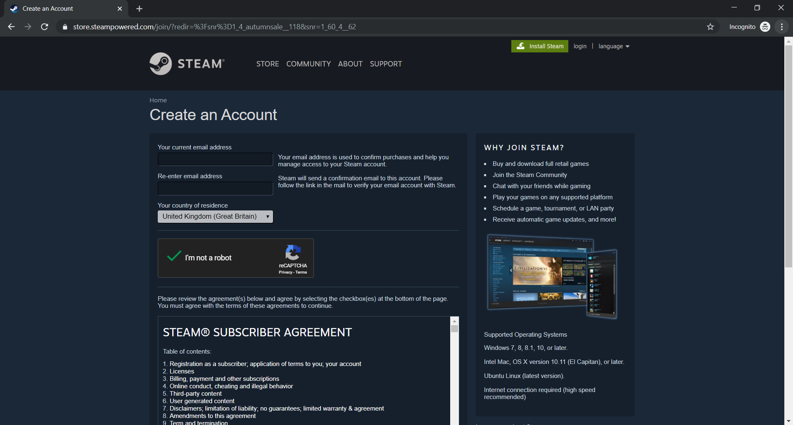Focus the current email address field

215,159
